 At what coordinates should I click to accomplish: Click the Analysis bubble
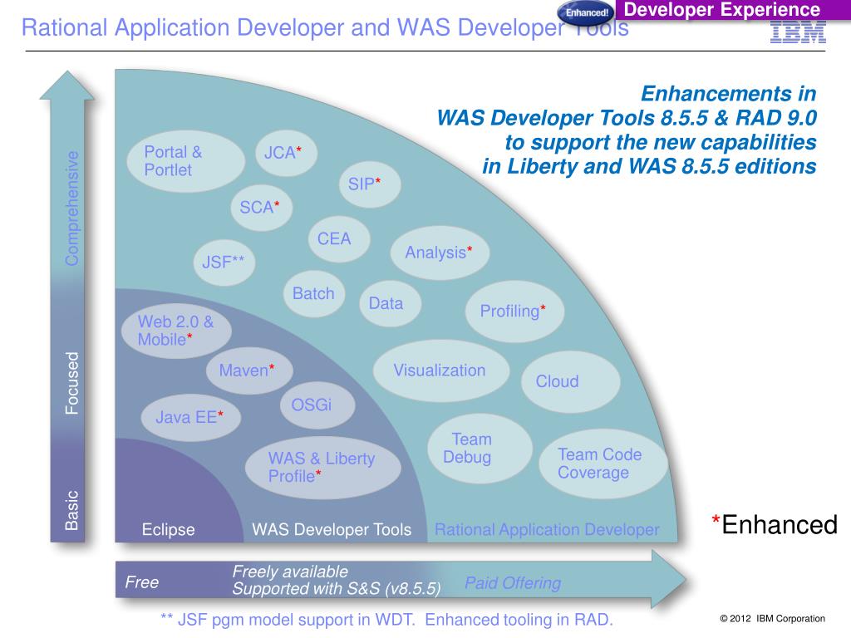point(440,253)
